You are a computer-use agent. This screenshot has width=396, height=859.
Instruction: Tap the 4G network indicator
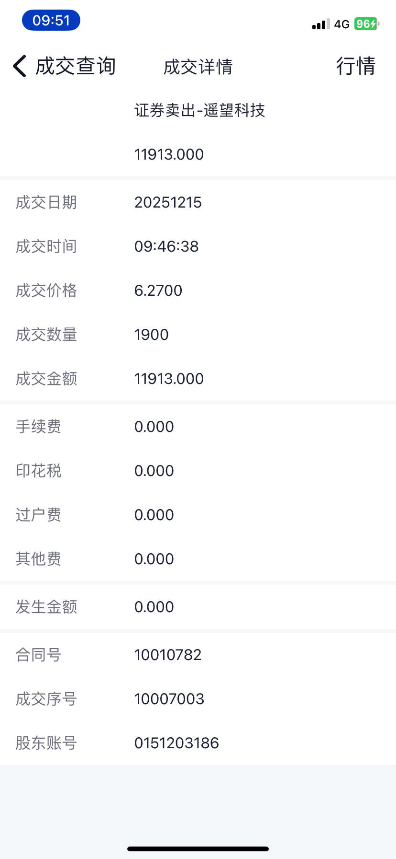(342, 24)
